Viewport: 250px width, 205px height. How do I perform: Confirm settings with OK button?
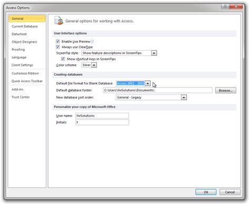206,192
